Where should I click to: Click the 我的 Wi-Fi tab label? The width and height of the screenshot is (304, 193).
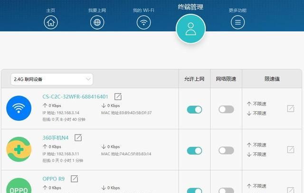(x=143, y=10)
